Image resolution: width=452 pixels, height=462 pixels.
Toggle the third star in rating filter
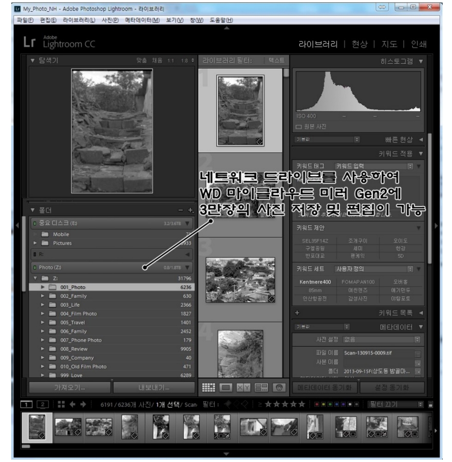(285, 404)
